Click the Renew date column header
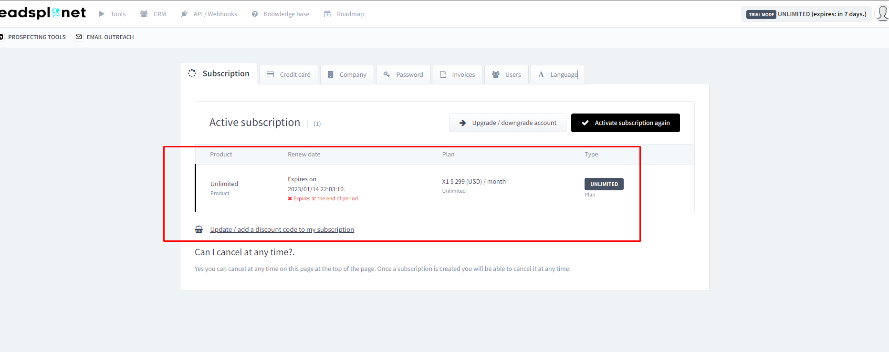This screenshot has height=352, width=889. pos(304,154)
